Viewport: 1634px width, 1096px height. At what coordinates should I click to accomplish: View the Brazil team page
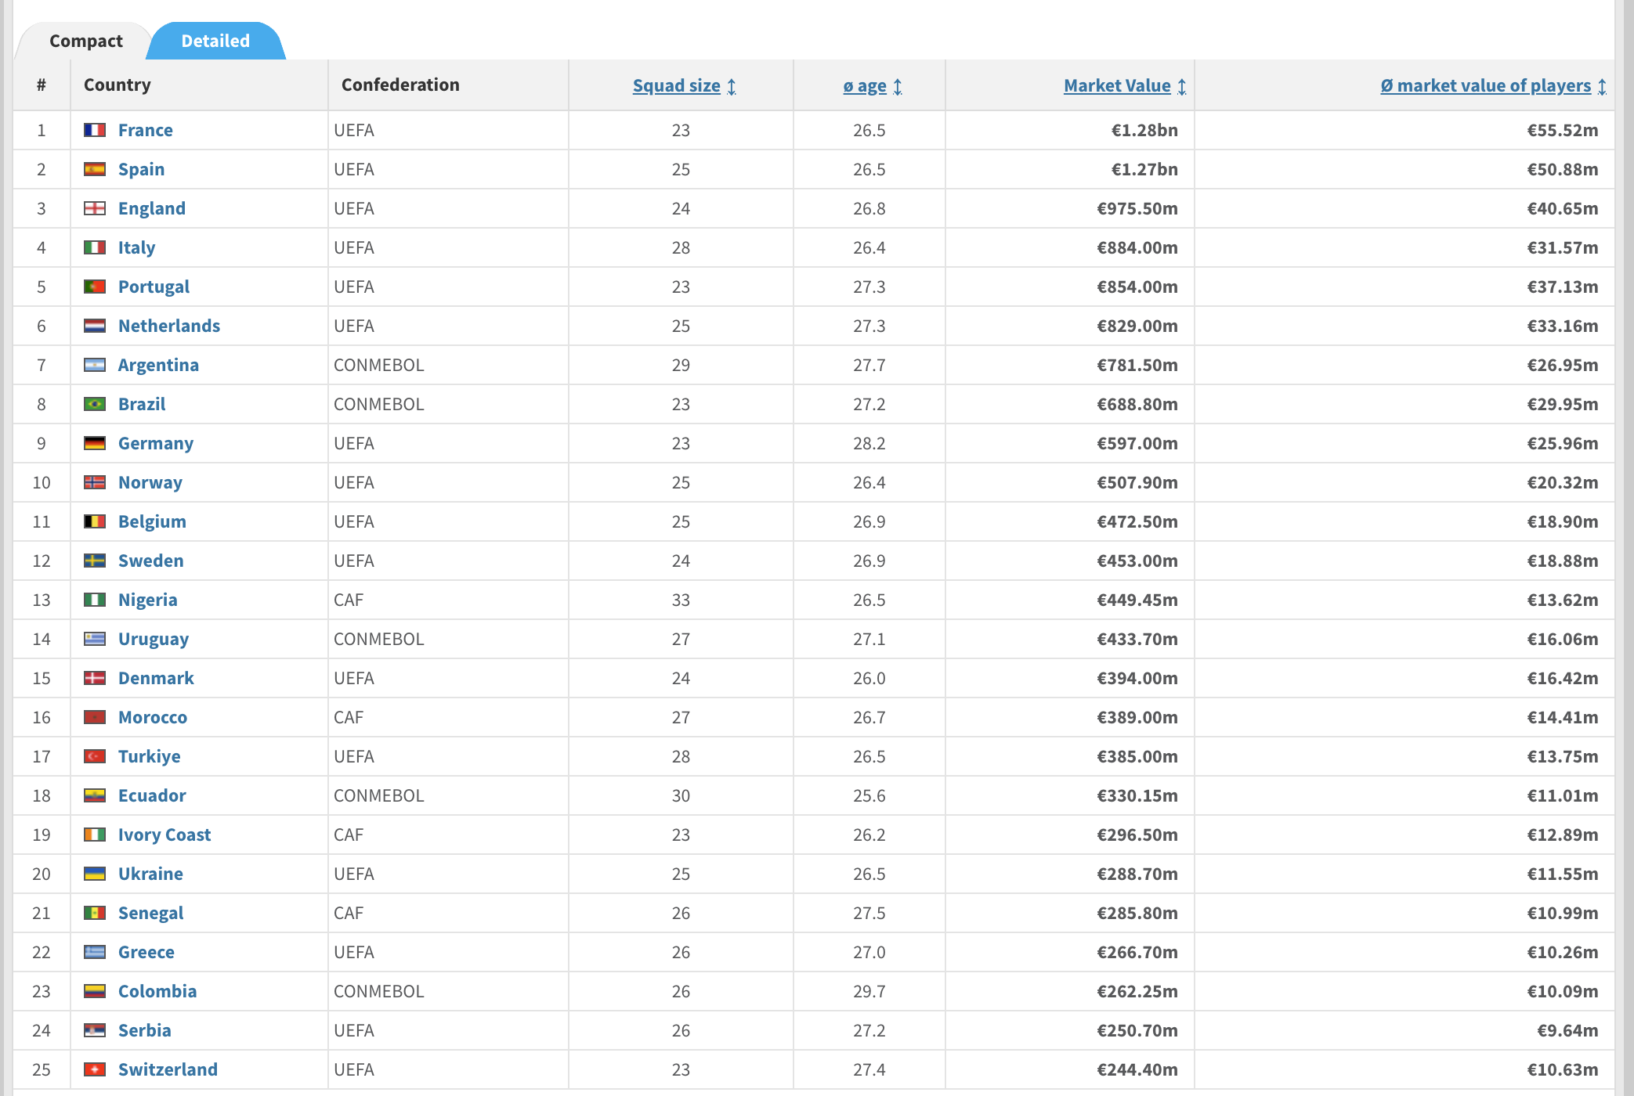pyautogui.click(x=142, y=404)
